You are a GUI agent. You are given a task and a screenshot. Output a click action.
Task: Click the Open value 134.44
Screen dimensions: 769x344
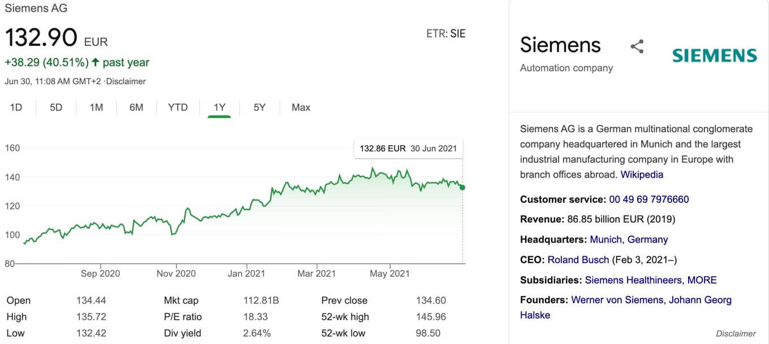(91, 301)
